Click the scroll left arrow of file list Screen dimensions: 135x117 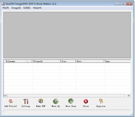[x=5, y=96]
